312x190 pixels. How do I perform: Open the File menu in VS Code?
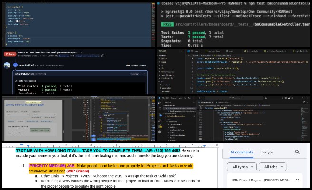(163, 98)
